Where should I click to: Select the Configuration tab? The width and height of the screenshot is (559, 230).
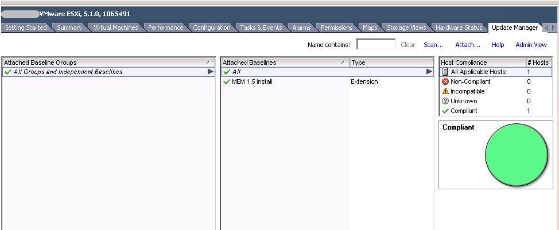click(211, 28)
